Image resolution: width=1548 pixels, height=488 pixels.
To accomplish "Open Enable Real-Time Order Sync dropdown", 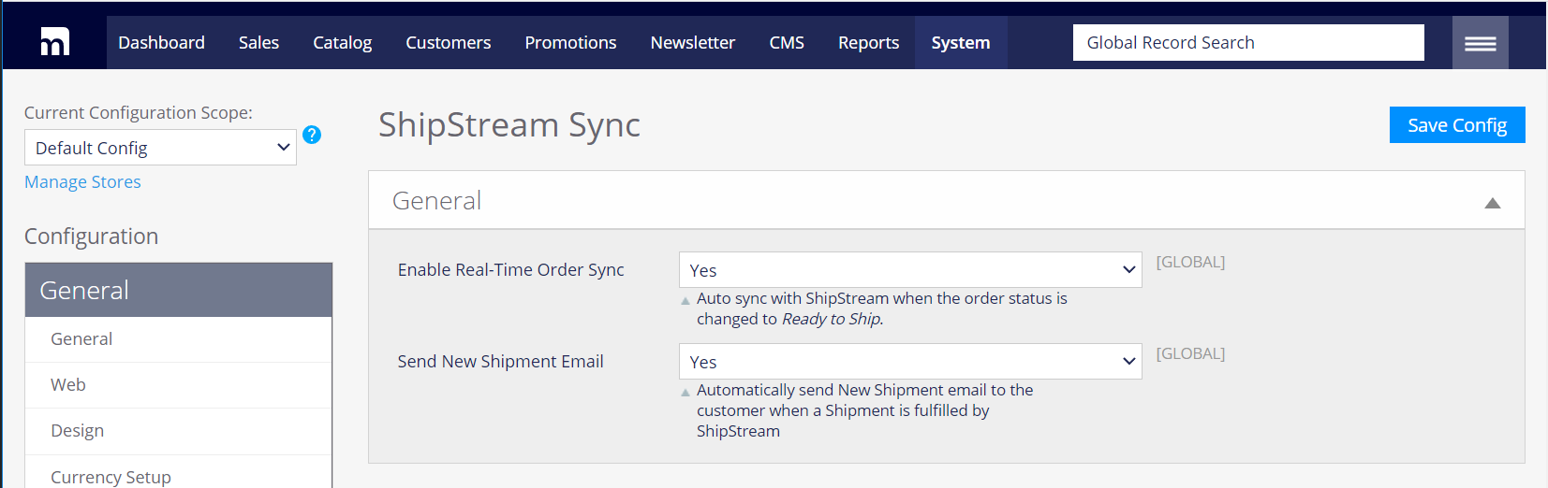I will click(x=909, y=270).
